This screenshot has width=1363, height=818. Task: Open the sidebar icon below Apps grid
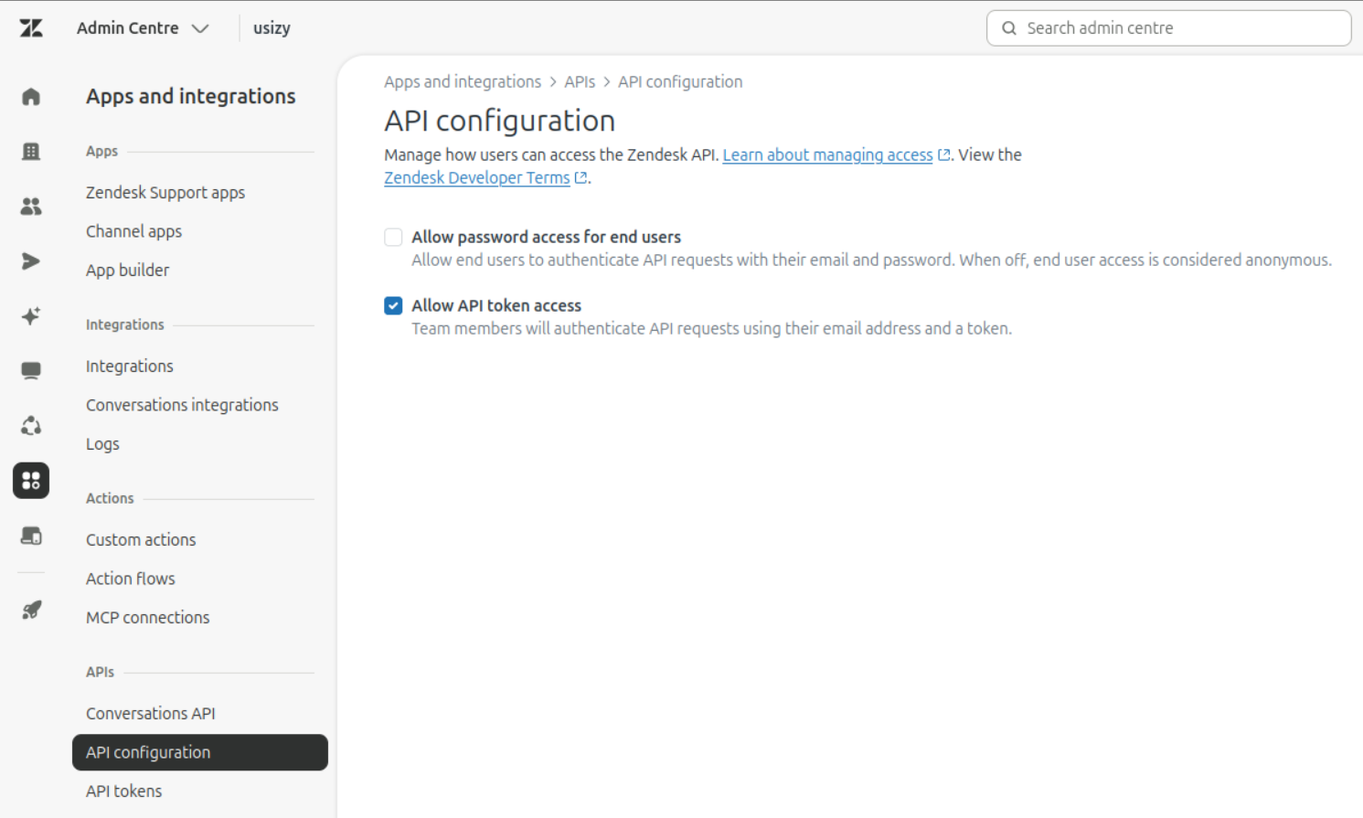(x=31, y=536)
